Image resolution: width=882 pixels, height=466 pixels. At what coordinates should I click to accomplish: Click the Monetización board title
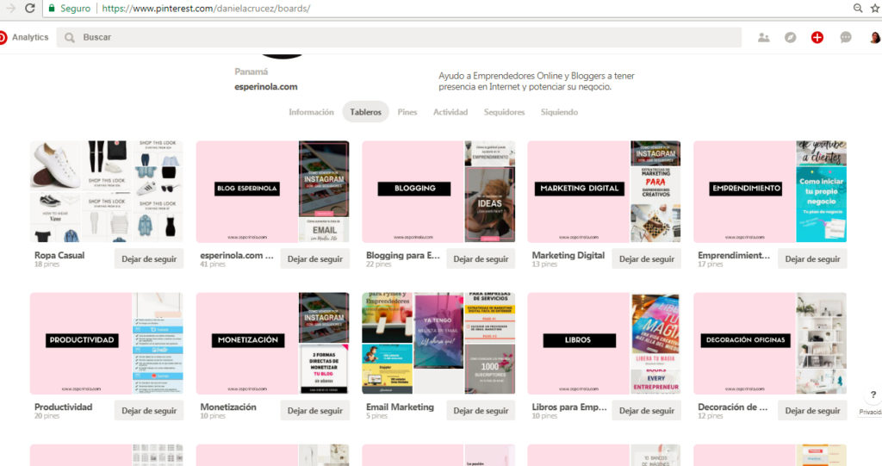click(228, 407)
